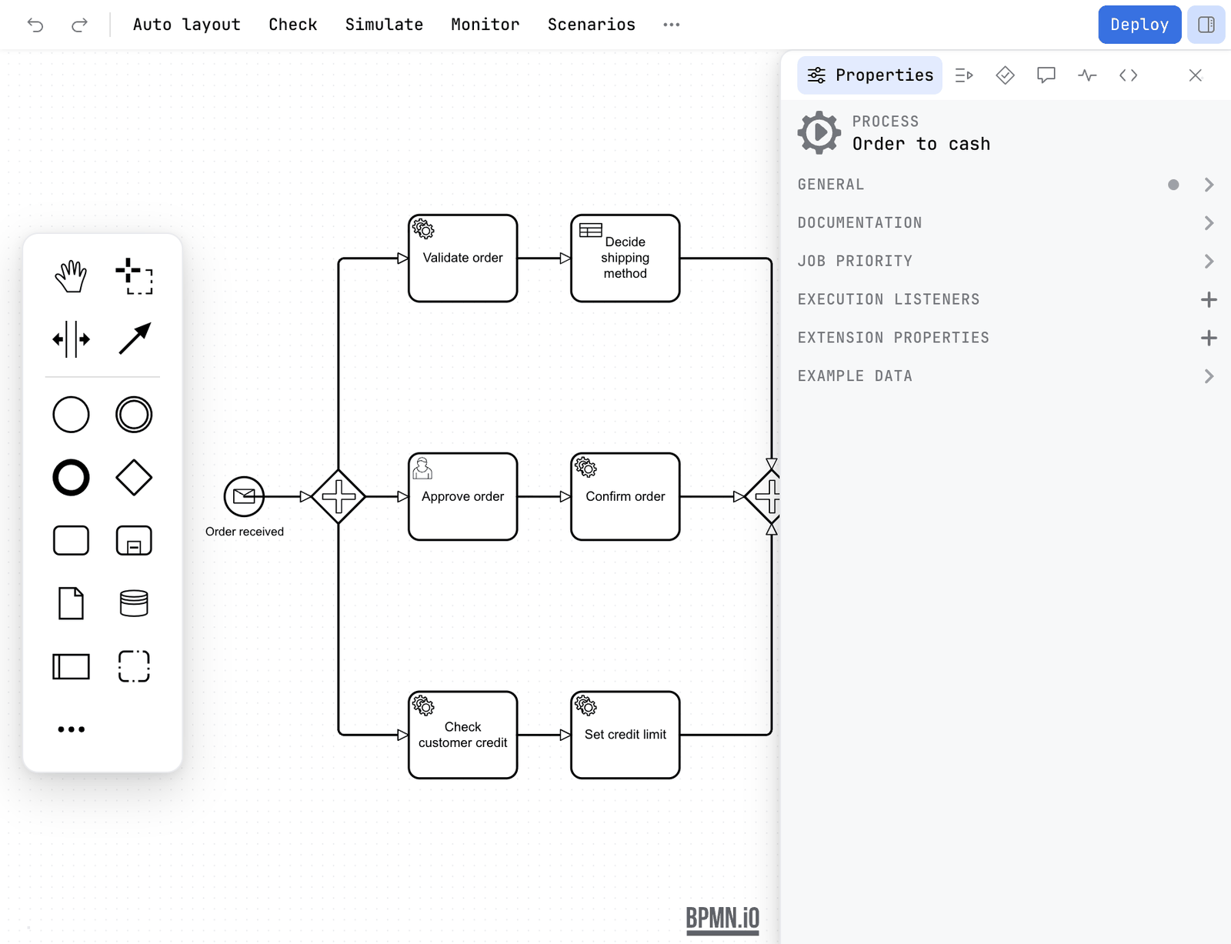
Task: Create a data object reference
Action: 71,603
